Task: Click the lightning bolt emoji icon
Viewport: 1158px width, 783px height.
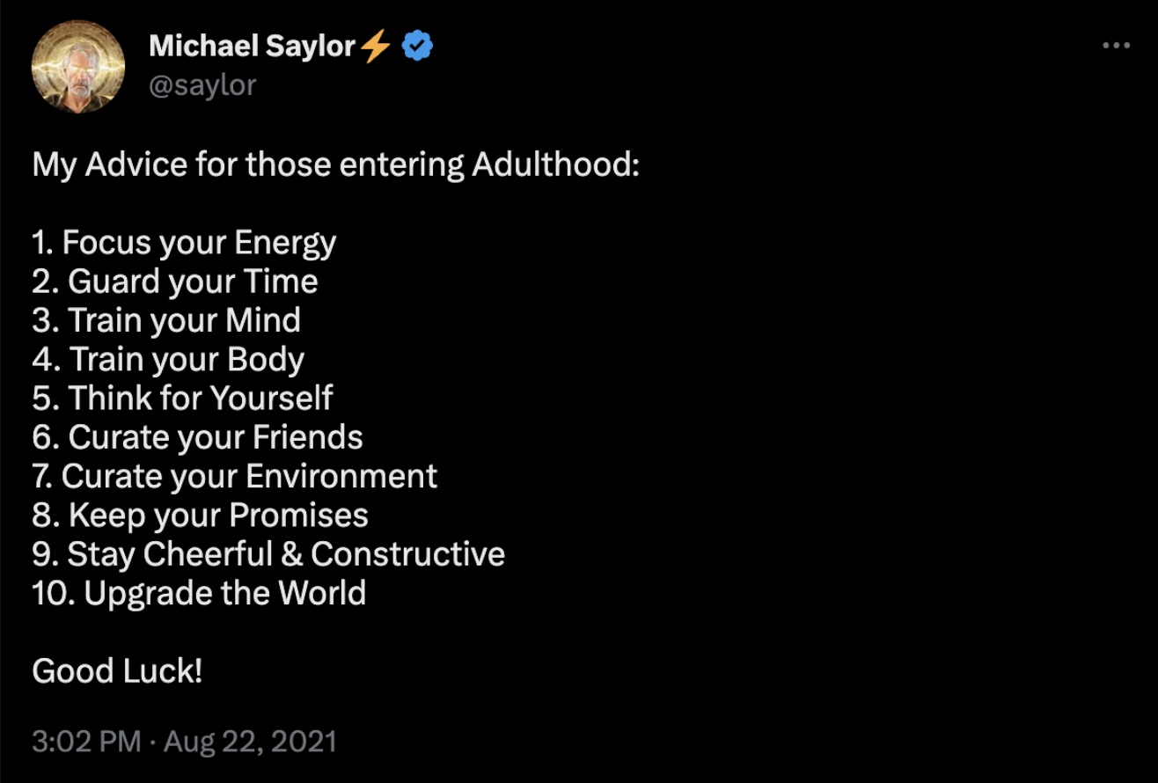Action: [376, 46]
